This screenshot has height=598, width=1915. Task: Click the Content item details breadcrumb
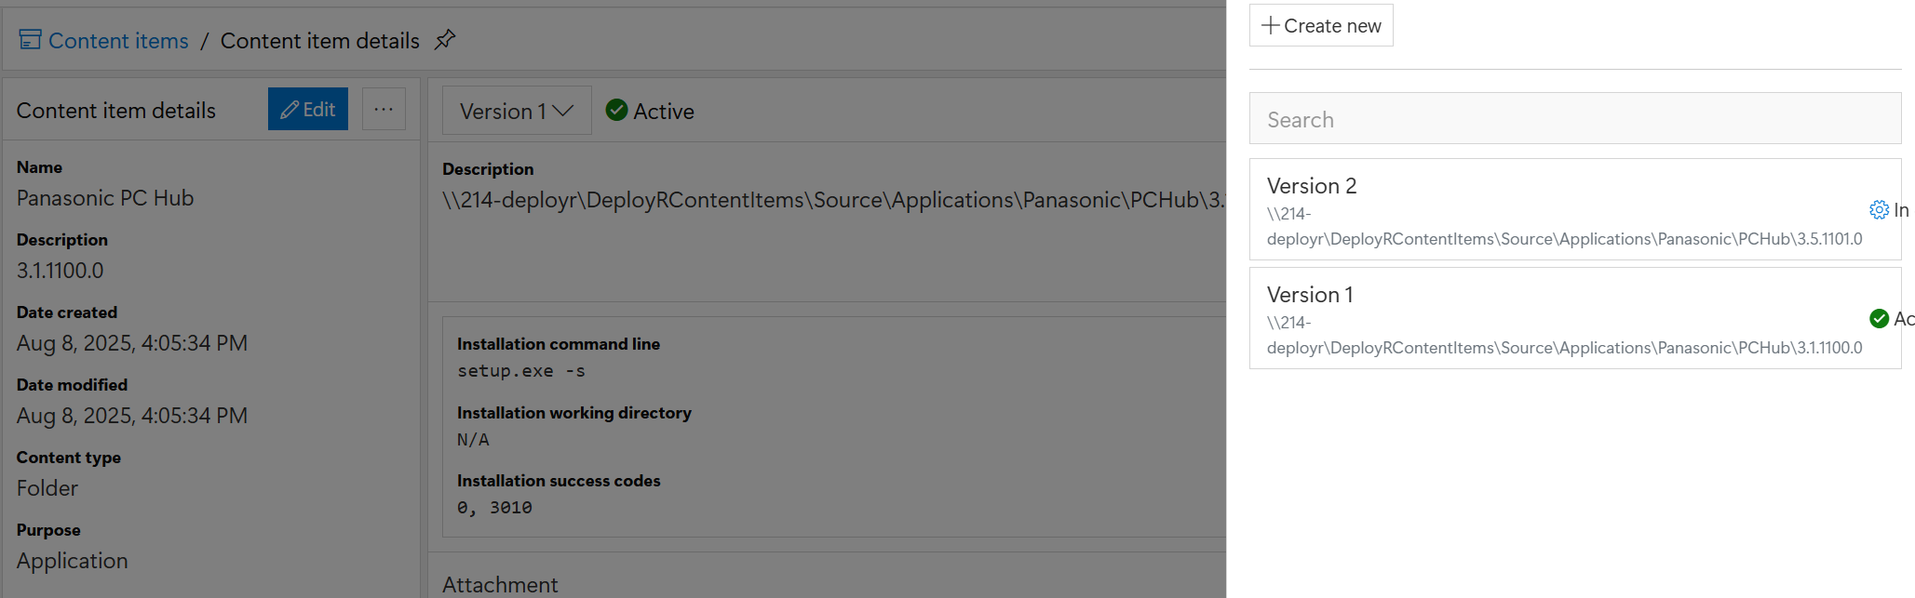coord(319,41)
